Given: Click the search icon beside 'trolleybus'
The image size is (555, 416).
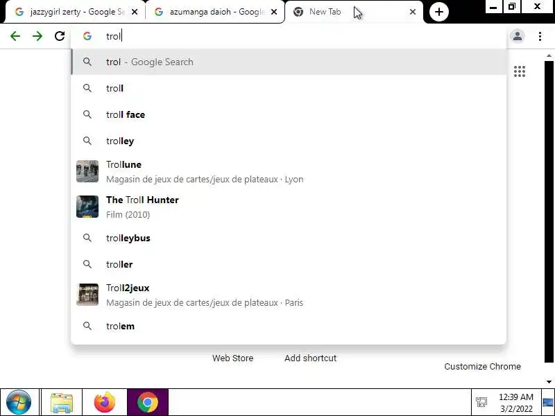Looking at the screenshot, I should [x=87, y=238].
